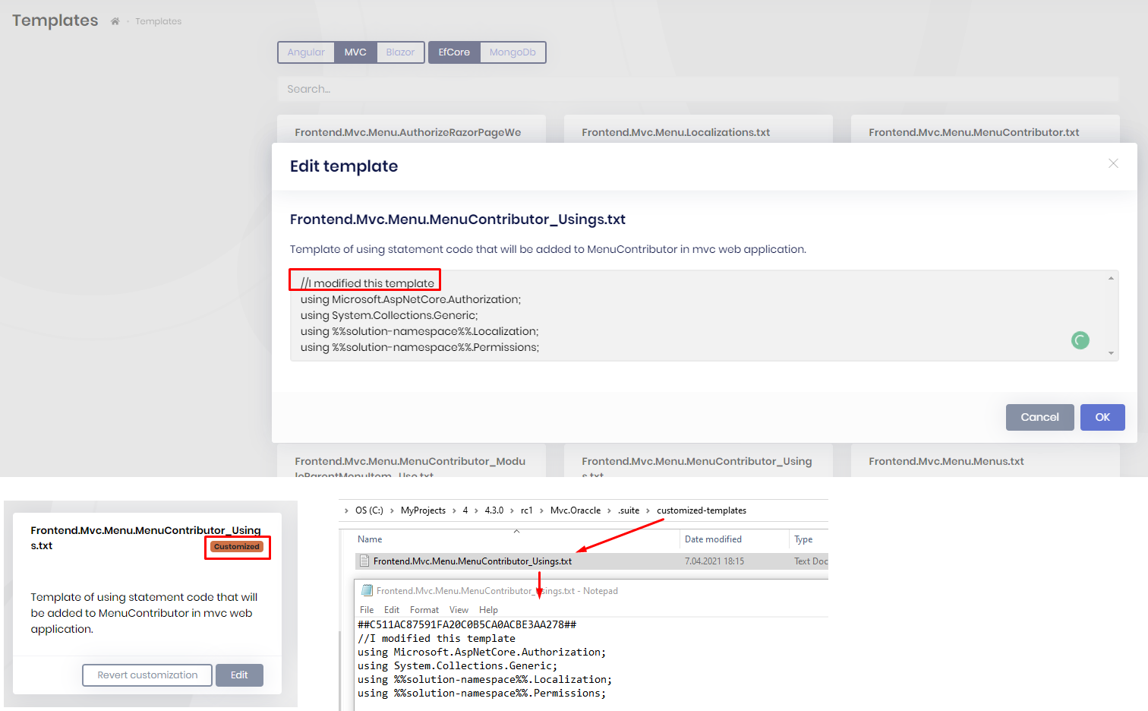Select the Angular UI framework toggle
This screenshot has width=1148, height=711.
306,52
